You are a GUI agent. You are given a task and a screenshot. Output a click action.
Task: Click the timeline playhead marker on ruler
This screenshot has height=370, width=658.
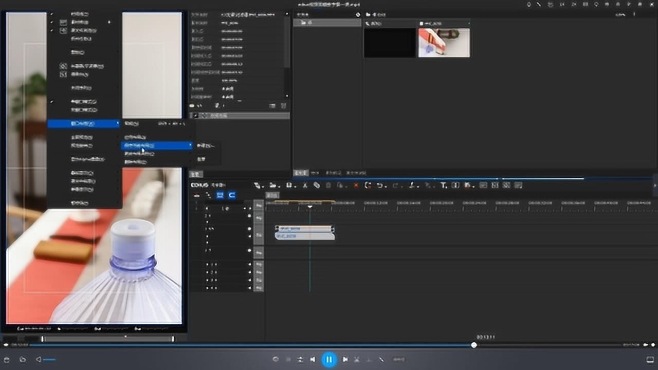tap(309, 206)
